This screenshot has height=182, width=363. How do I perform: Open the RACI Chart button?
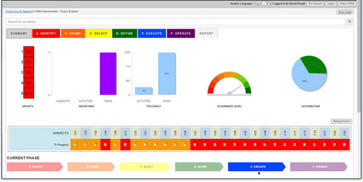tap(345, 12)
